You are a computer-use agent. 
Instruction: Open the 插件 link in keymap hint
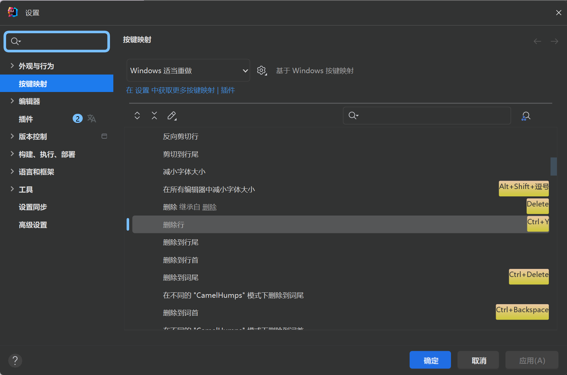[x=228, y=90]
